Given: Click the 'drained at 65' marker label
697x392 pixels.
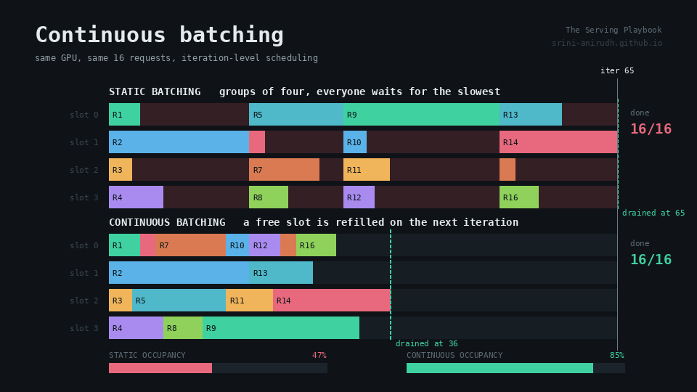Looking at the screenshot, I should pyautogui.click(x=653, y=213).
